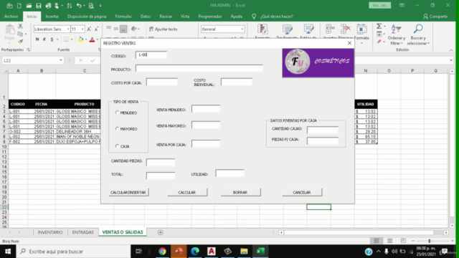Click the Sort icon in quick access toolbar
The width and height of the screenshot is (459, 258).
click(70, 6)
